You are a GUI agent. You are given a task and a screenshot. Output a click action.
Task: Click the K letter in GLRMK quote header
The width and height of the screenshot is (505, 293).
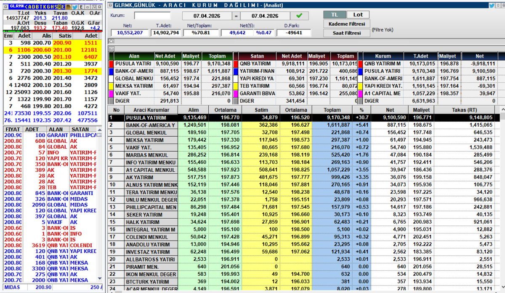tap(45, 7)
